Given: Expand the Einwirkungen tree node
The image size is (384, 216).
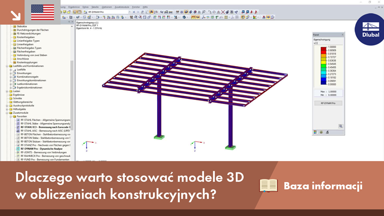Looking at the screenshot, I should point(11,73).
